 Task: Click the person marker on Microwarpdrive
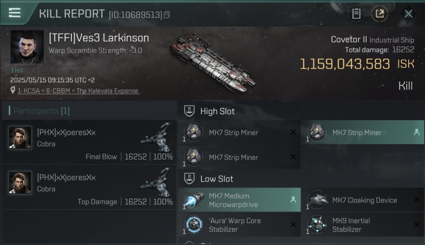(293, 200)
